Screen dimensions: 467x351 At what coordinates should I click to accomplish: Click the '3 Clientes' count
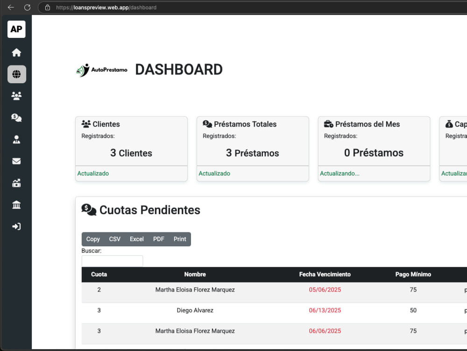tap(131, 153)
